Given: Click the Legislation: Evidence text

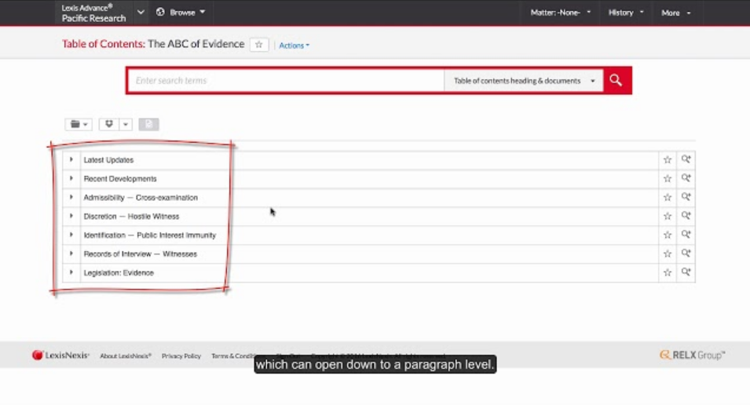Looking at the screenshot, I should [119, 272].
